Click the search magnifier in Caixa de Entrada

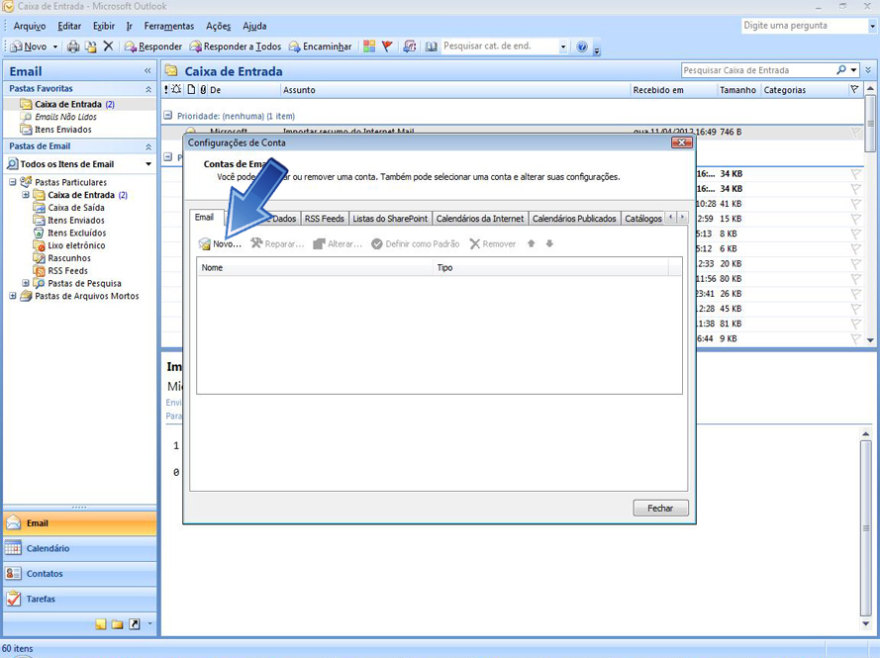click(841, 70)
